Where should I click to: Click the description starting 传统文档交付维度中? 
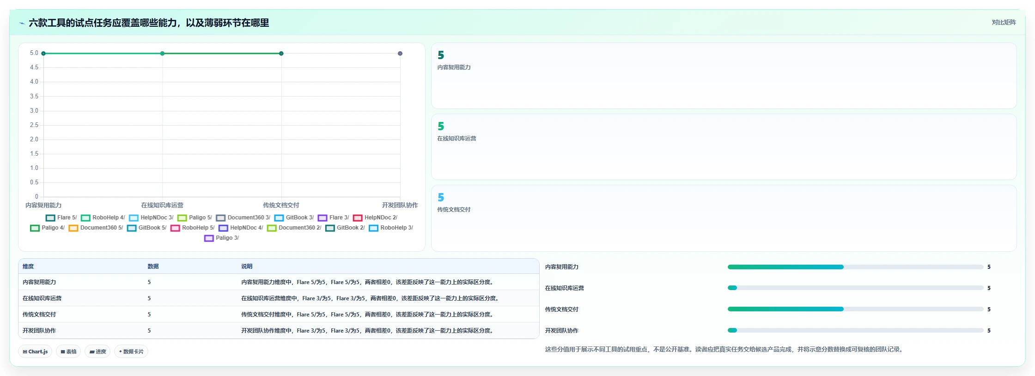click(x=368, y=315)
